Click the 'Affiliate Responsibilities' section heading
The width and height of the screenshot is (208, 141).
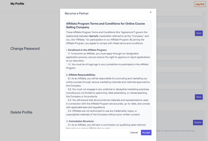click(82, 75)
